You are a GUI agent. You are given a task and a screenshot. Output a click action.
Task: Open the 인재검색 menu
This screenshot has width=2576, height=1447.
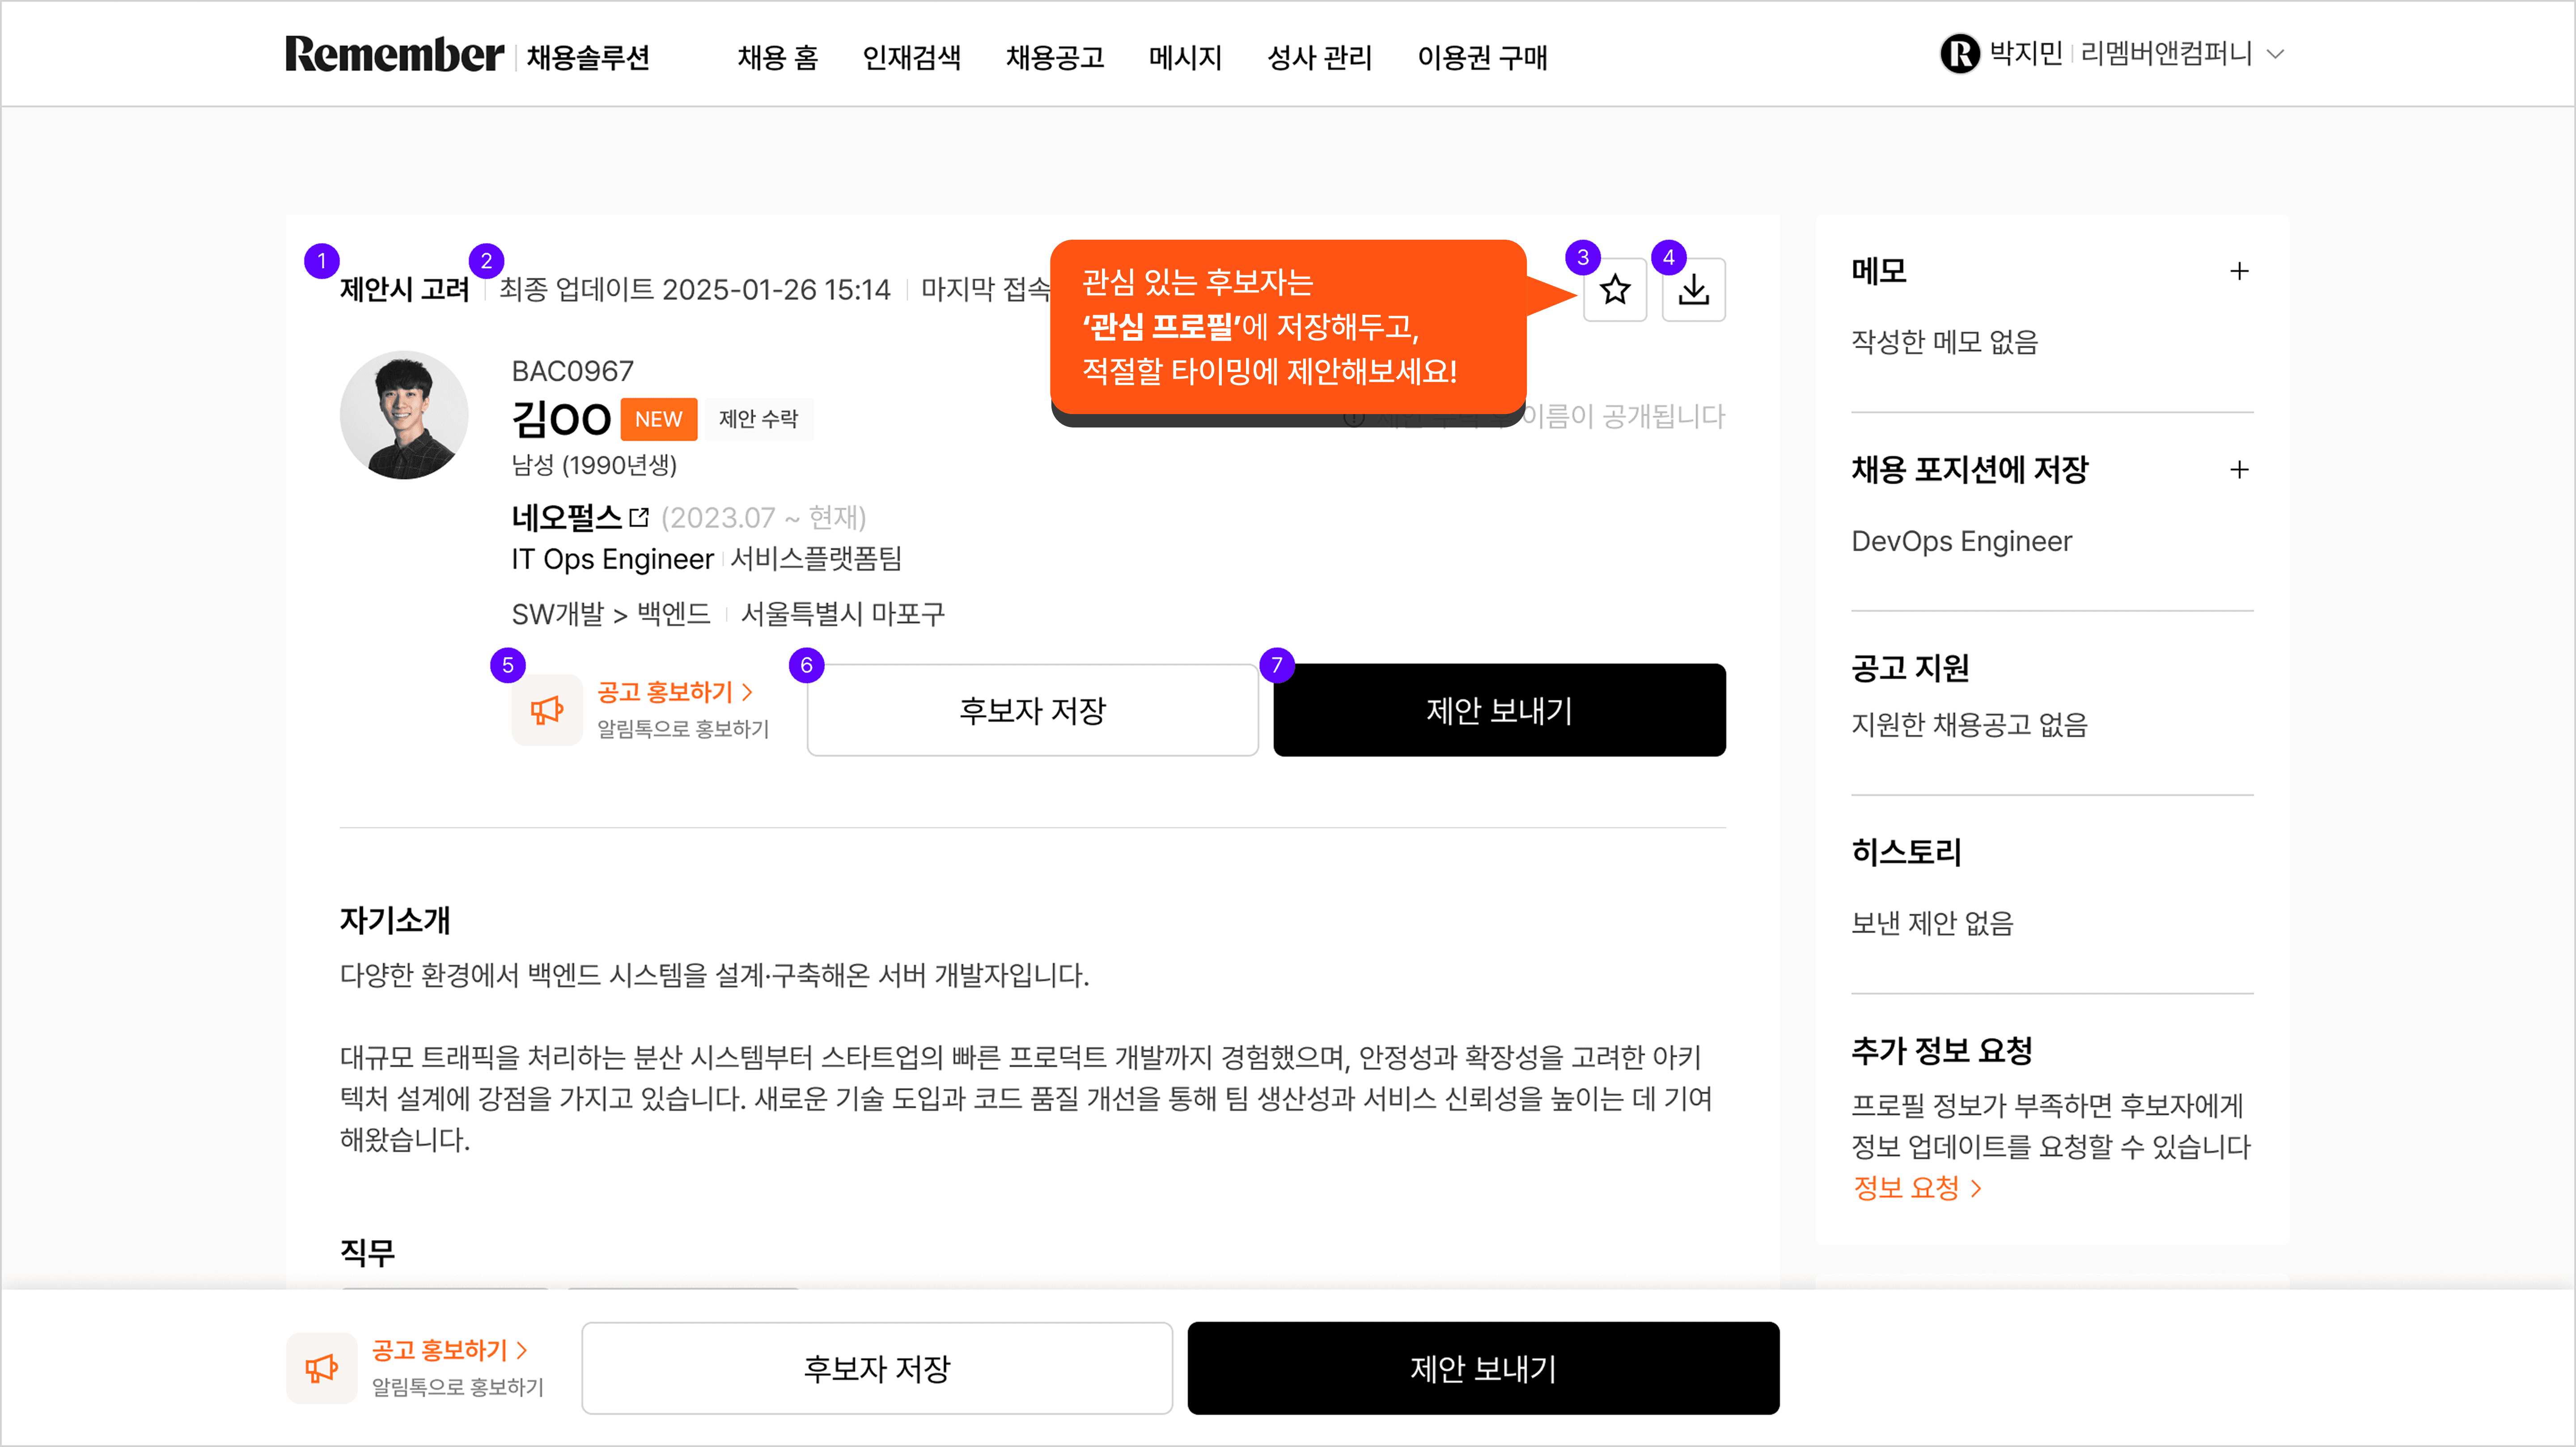click(911, 58)
